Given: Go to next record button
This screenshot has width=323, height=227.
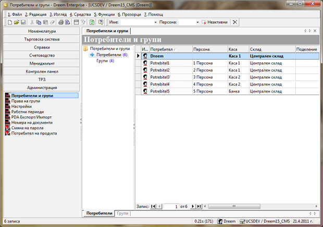Looking at the screenshot, I should (193, 206).
